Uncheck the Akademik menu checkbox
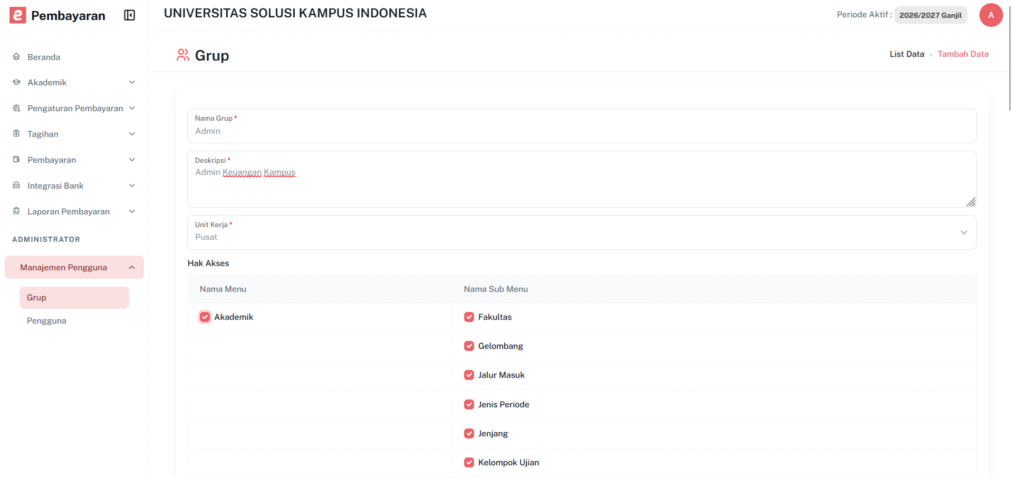The height and width of the screenshot is (478, 1012). pos(205,317)
